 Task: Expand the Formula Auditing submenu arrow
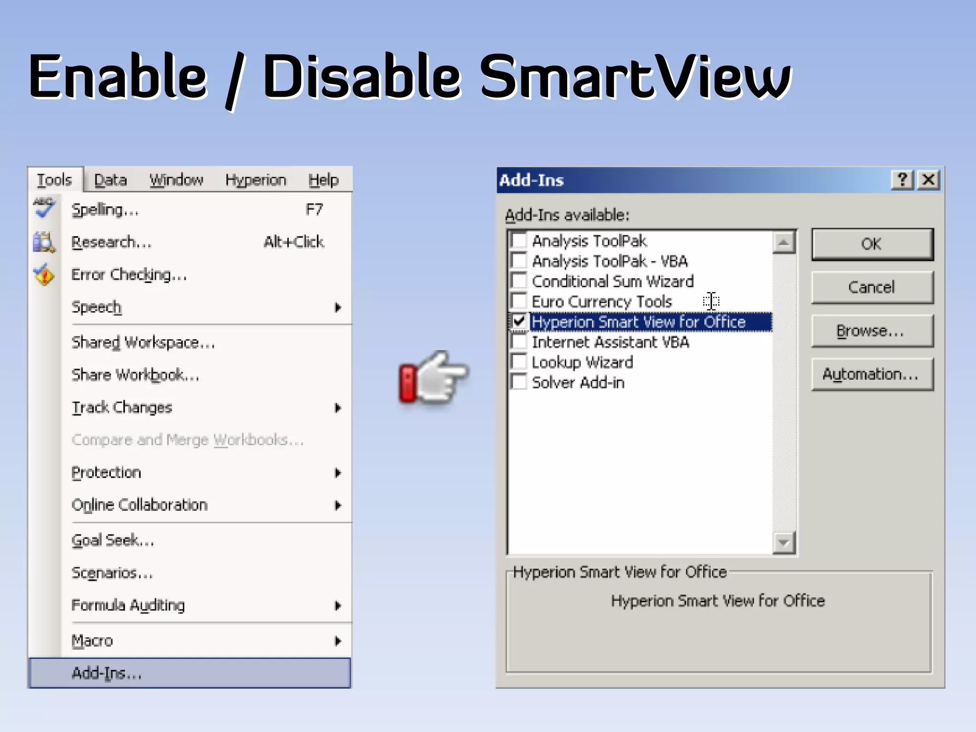(x=338, y=606)
